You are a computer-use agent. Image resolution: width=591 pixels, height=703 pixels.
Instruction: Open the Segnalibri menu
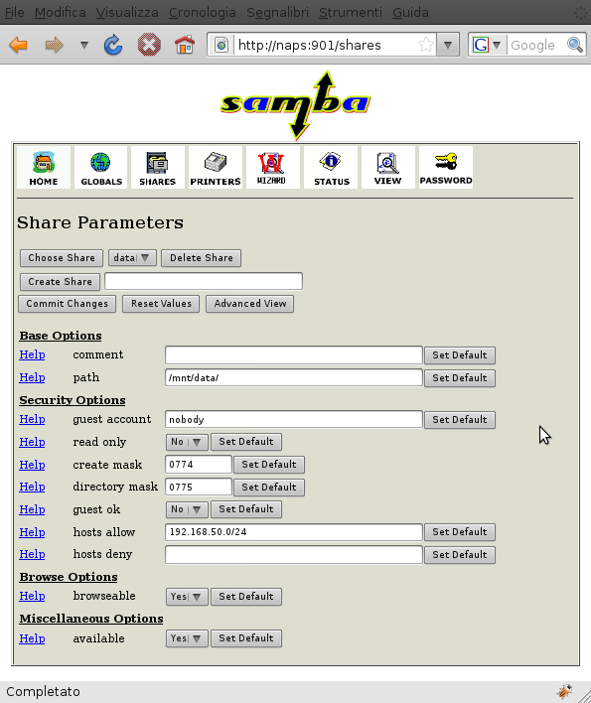pyautogui.click(x=277, y=12)
